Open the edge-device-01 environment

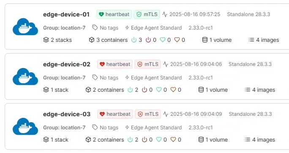click(x=66, y=14)
